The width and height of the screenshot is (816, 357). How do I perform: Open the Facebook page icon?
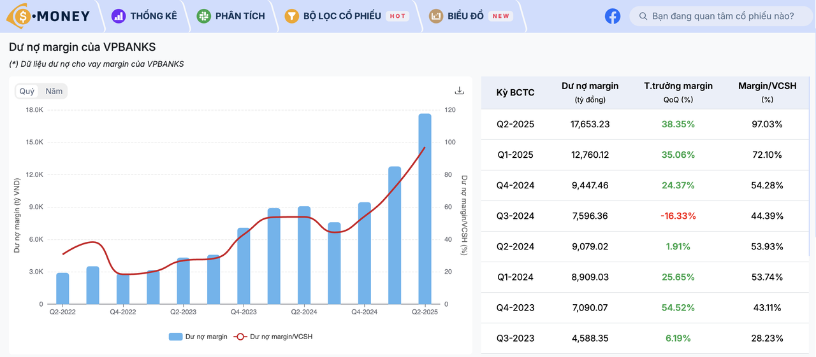613,16
